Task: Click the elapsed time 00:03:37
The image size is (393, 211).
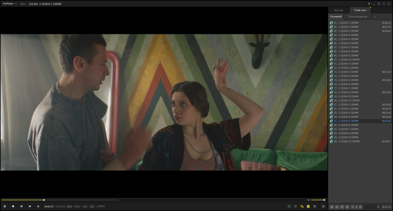Action: 49,206
